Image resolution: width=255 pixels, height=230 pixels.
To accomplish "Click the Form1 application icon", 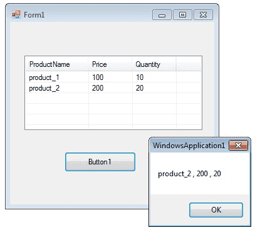I will pyautogui.click(x=16, y=14).
